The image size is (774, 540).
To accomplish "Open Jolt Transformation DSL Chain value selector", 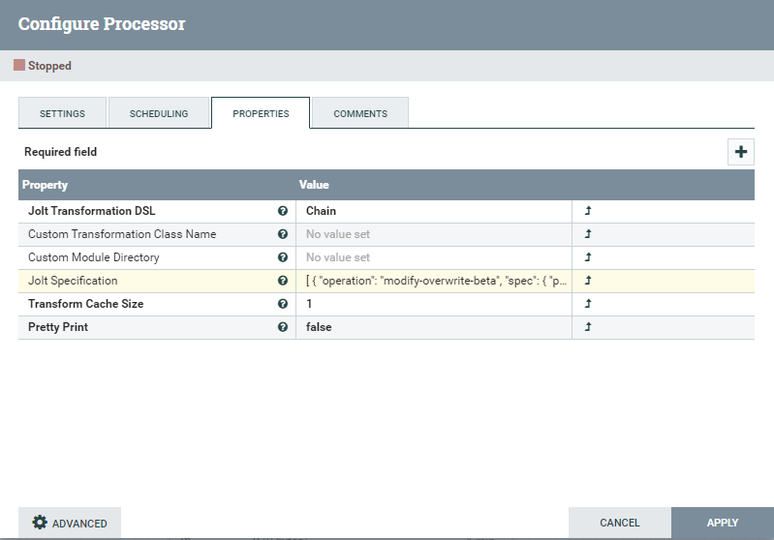I will pos(434,211).
